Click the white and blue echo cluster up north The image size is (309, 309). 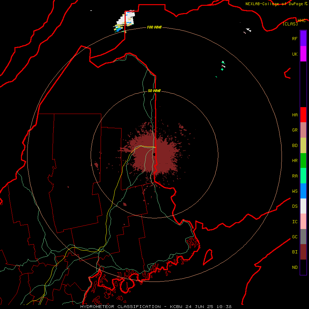coord(125,21)
